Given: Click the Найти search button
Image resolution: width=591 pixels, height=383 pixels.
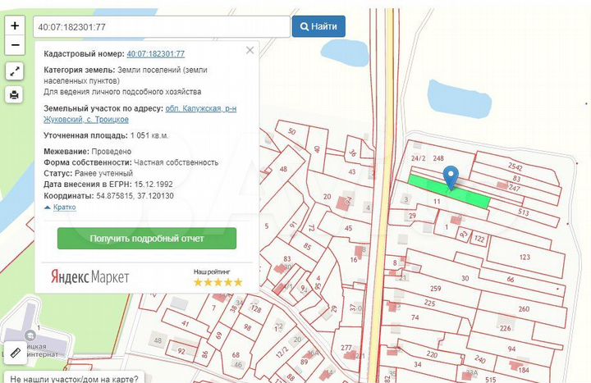Looking at the screenshot, I should pyautogui.click(x=318, y=26).
